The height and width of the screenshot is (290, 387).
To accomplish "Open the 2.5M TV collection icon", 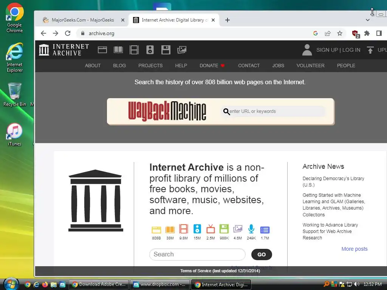I will [211, 229].
